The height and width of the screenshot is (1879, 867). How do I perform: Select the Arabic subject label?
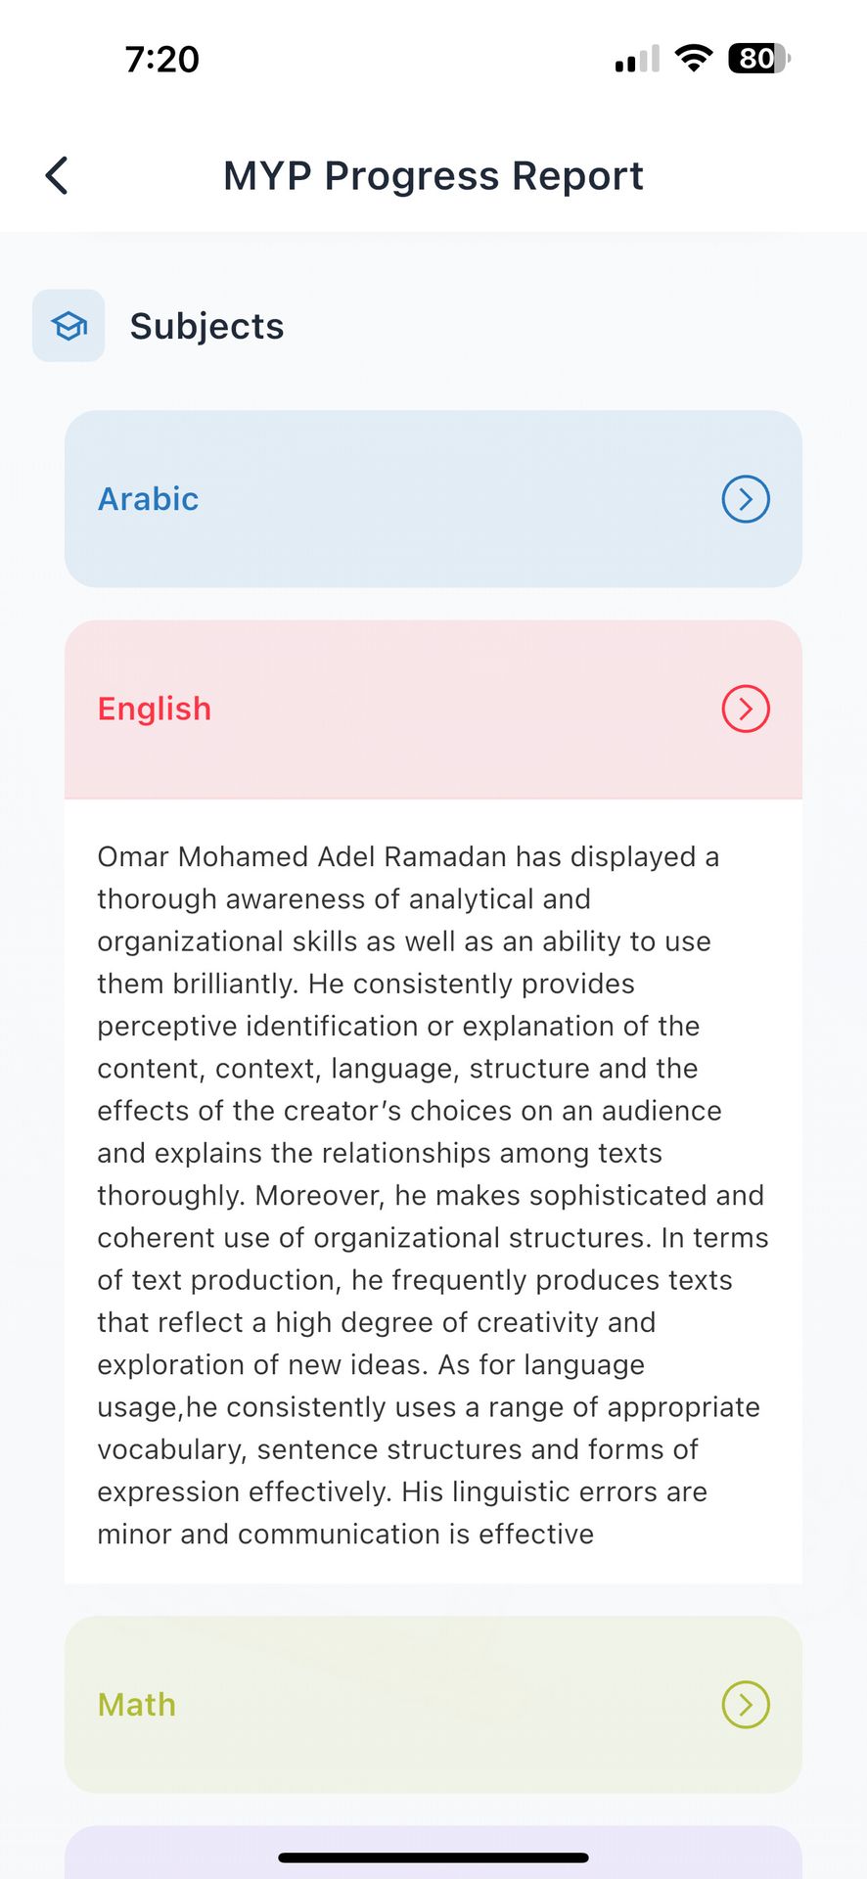(149, 499)
